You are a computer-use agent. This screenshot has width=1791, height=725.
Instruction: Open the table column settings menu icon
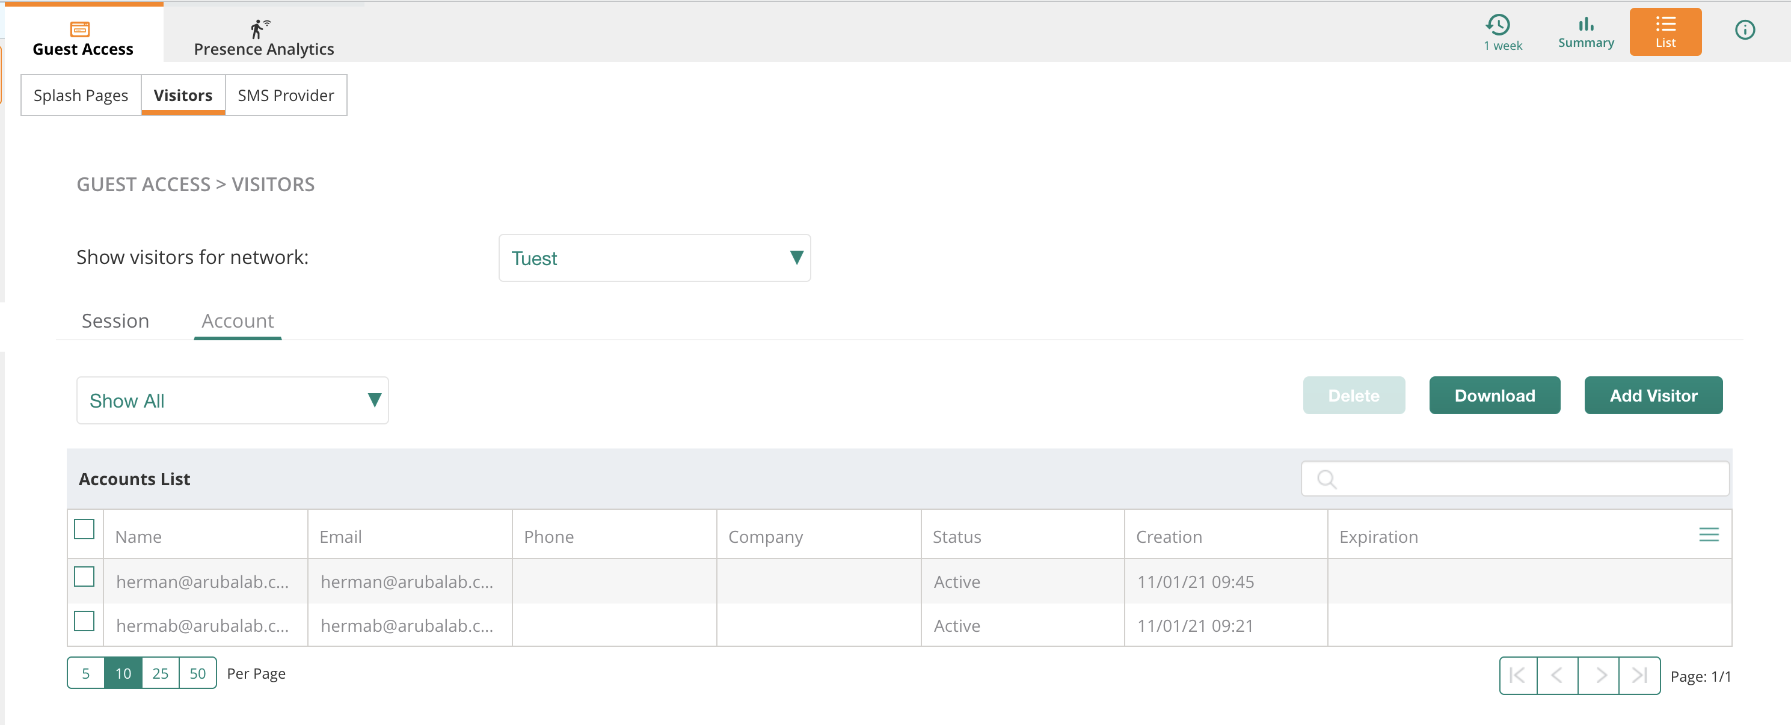(1708, 534)
